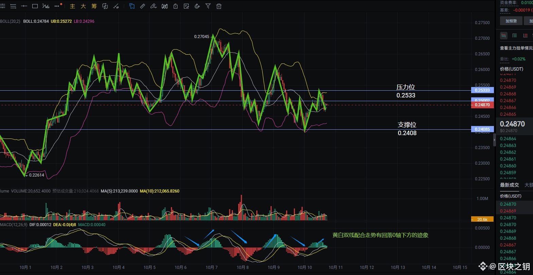Toggle the 主 indicator button
This screenshot has height=275, width=533.
[x=72, y=6]
